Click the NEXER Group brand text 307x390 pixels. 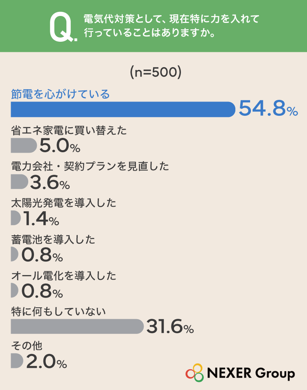(x=251, y=373)
